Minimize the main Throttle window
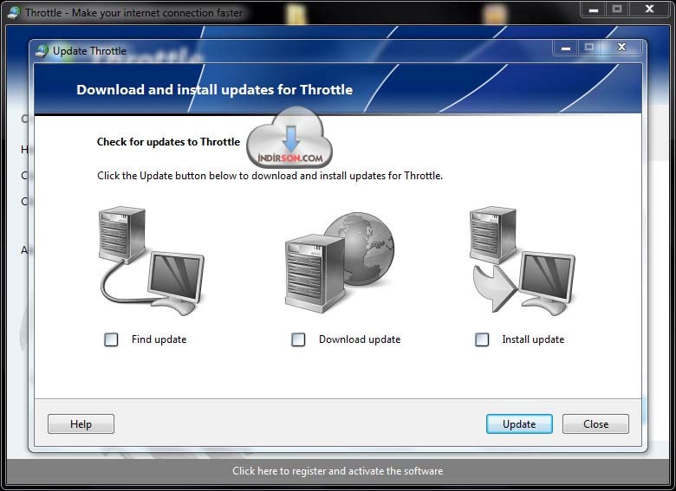The image size is (676, 491). [594, 9]
